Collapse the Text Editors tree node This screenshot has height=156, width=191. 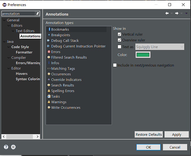tap(13, 31)
